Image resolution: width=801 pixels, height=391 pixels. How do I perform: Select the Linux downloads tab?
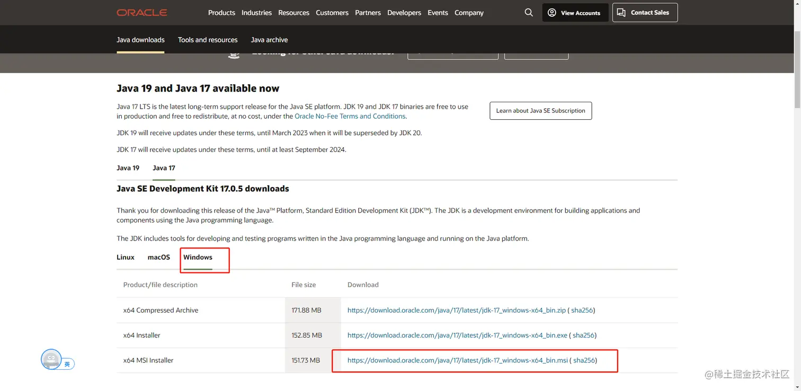tap(126, 257)
